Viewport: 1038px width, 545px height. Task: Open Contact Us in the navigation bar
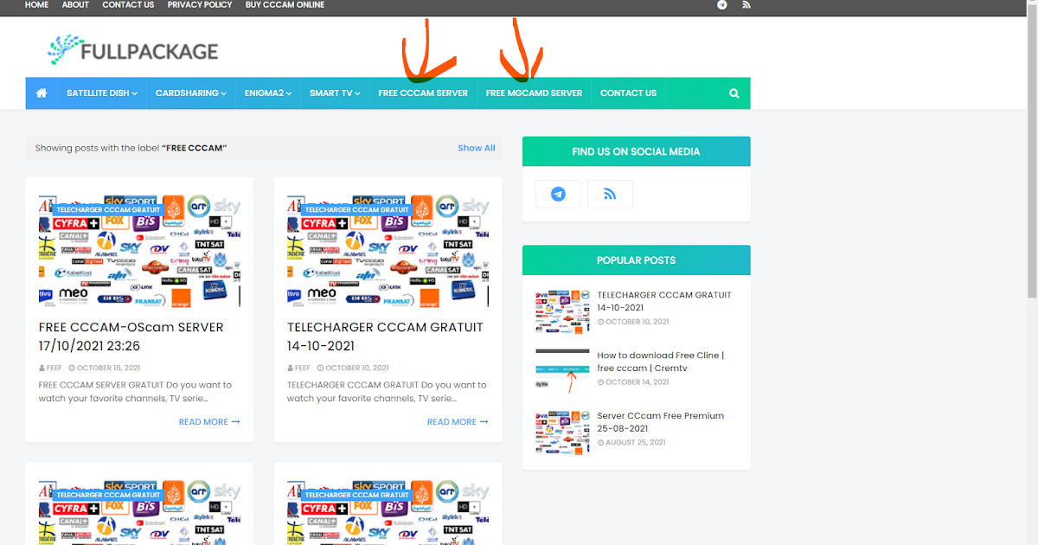coord(628,93)
